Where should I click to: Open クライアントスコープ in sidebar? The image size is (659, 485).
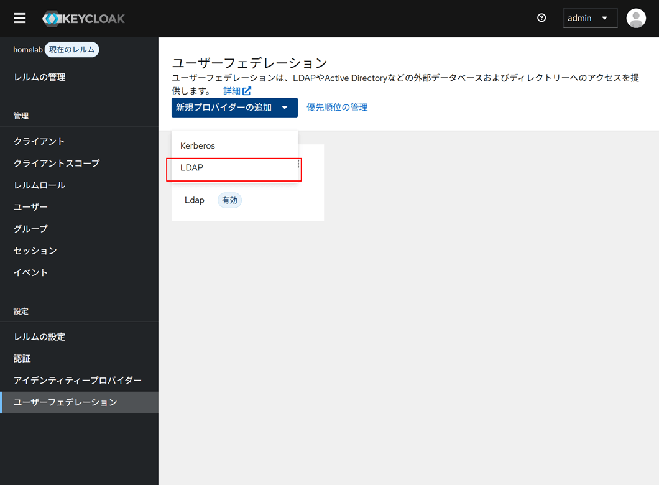click(x=57, y=163)
